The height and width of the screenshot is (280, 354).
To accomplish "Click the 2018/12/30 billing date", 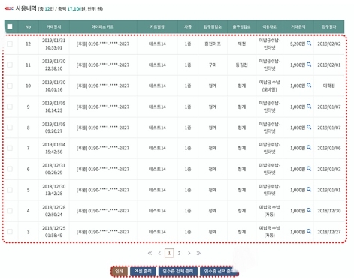I will pos(329,211).
